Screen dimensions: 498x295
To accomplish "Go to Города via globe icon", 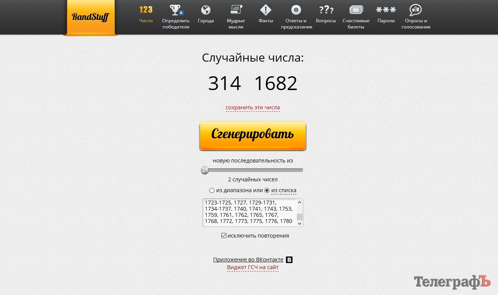I will pyautogui.click(x=206, y=10).
